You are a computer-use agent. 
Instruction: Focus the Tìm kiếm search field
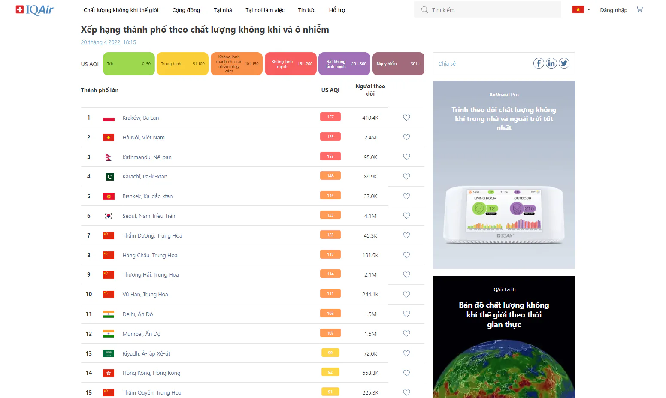click(x=487, y=9)
